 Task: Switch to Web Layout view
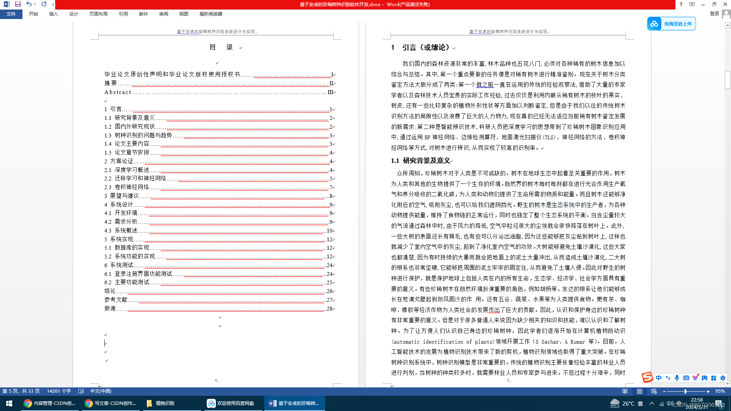654,391
